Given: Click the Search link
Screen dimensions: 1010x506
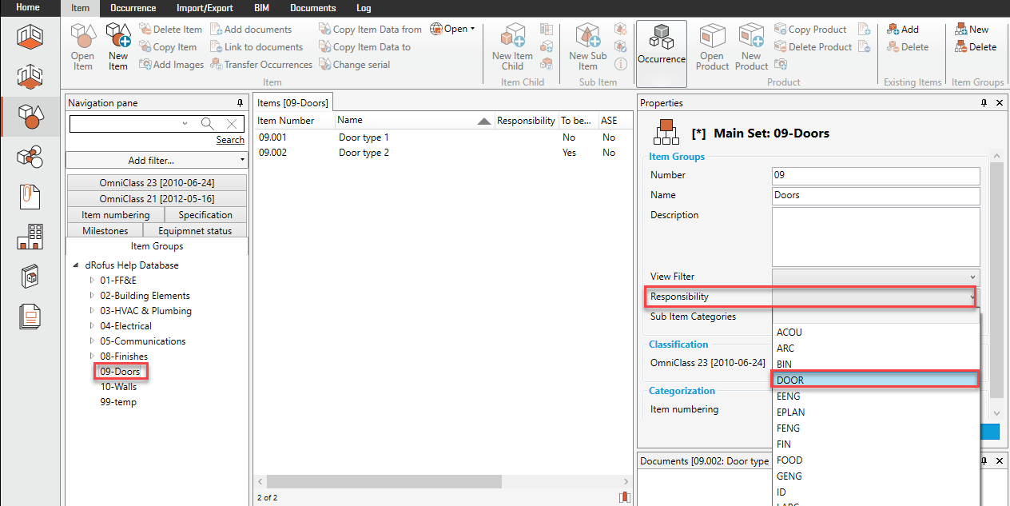Looking at the screenshot, I should pos(230,140).
